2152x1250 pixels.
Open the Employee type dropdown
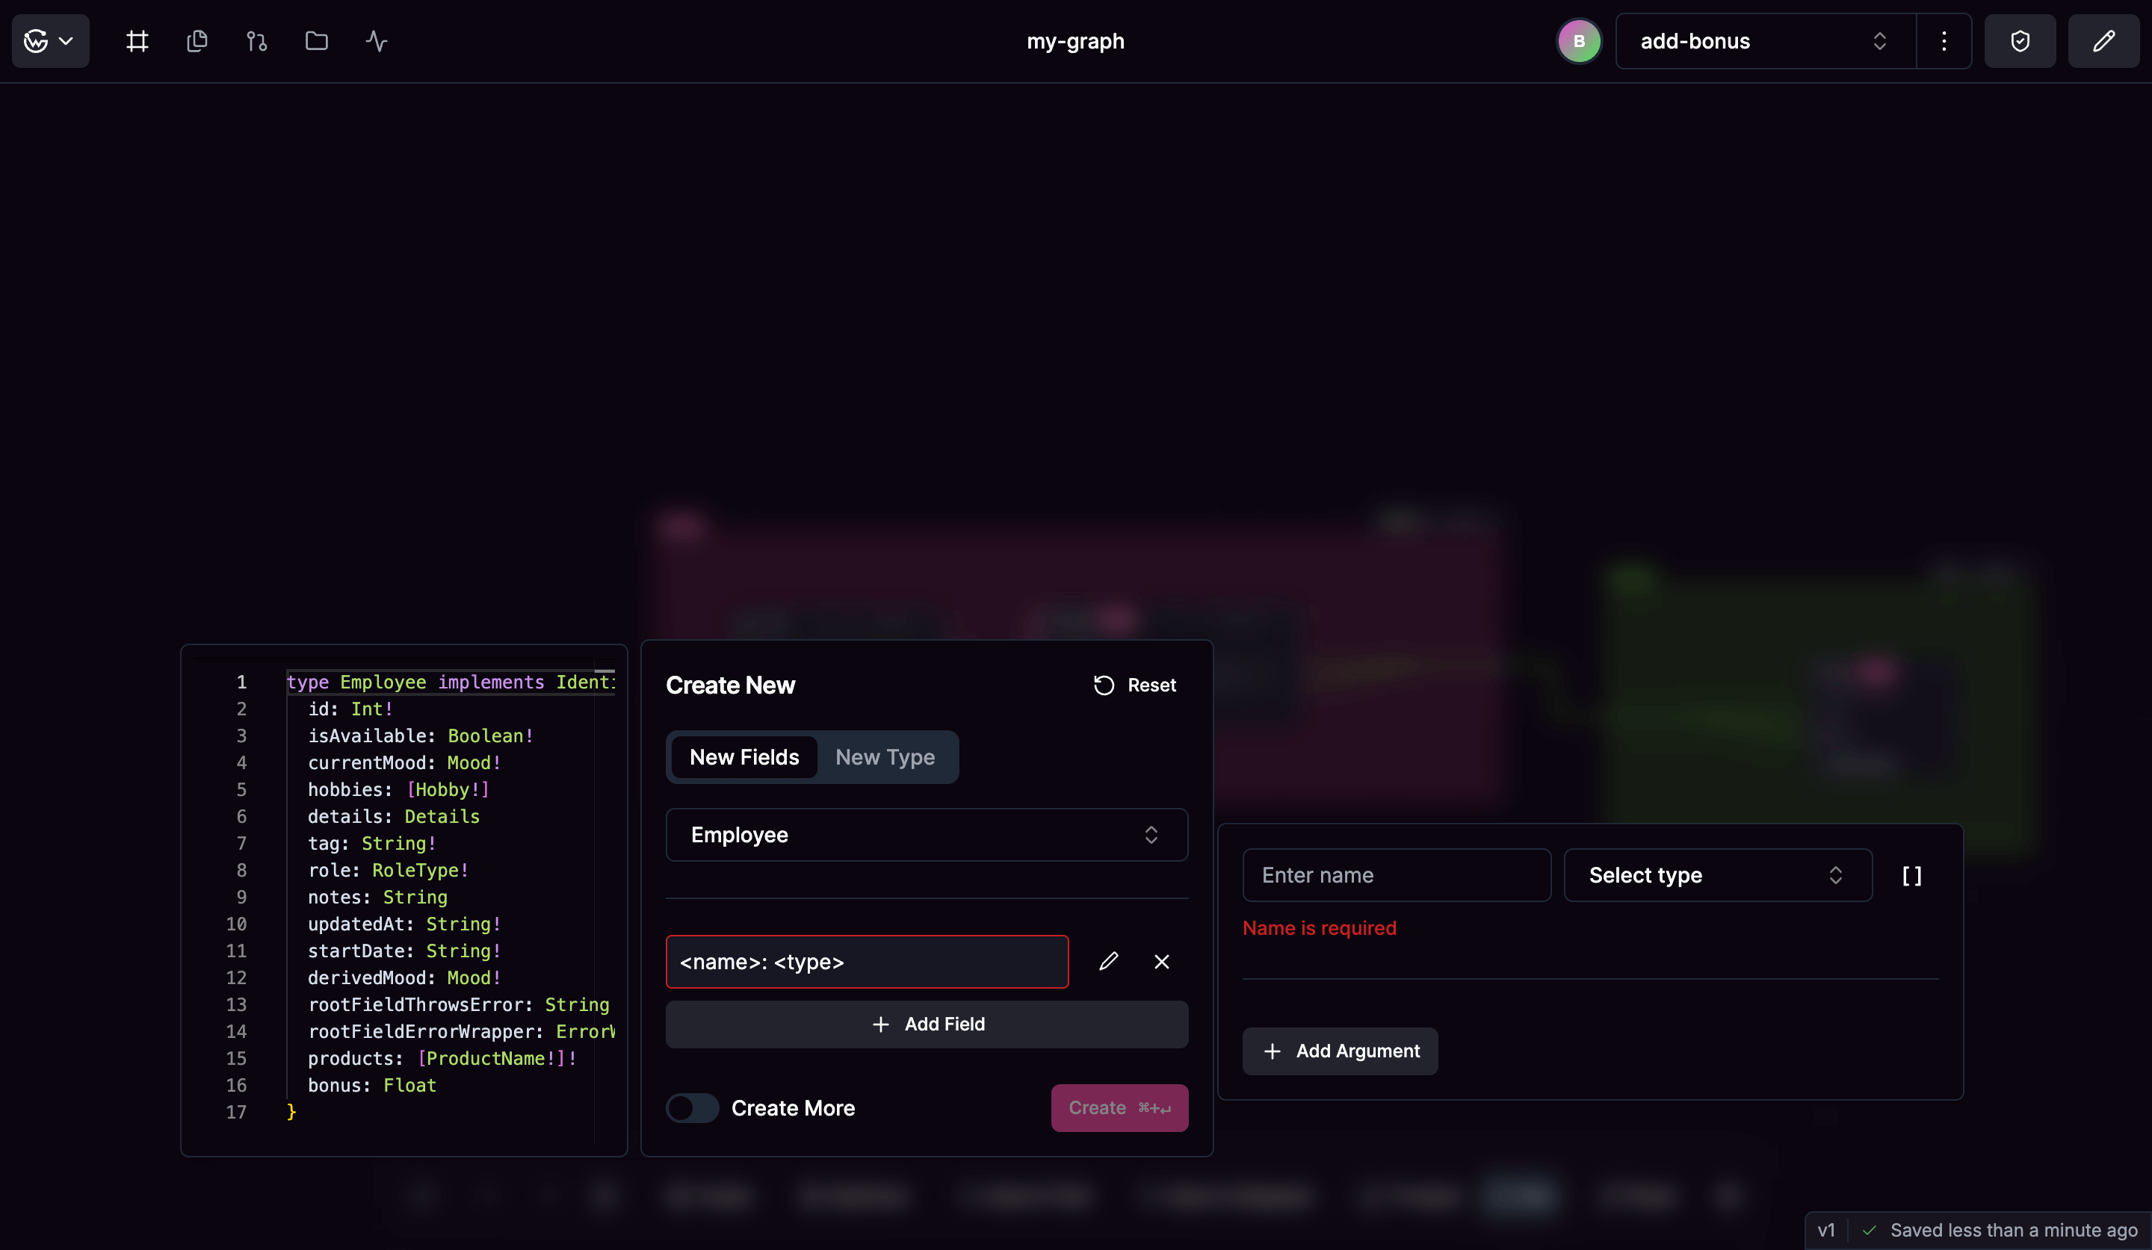[926, 835]
